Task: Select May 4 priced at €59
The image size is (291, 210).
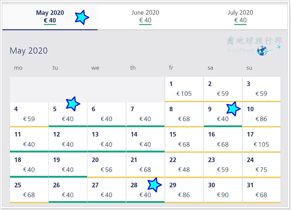Action: coord(29,114)
